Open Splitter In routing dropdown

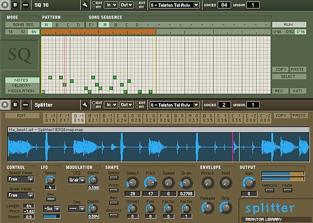(x=111, y=104)
